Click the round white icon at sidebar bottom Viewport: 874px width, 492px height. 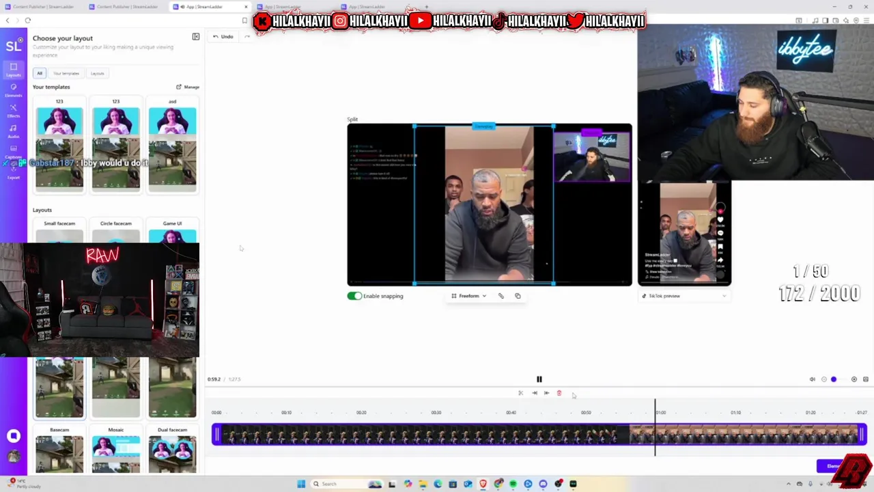pyautogui.click(x=13, y=436)
